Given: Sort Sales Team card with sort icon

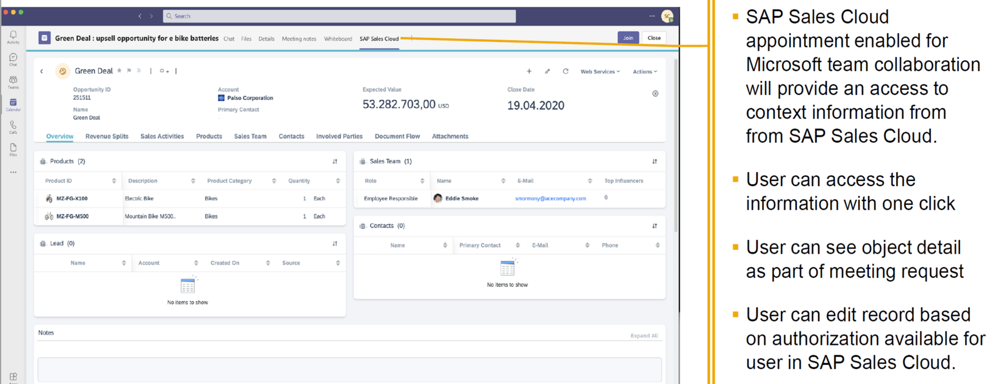Looking at the screenshot, I should coord(655,161).
